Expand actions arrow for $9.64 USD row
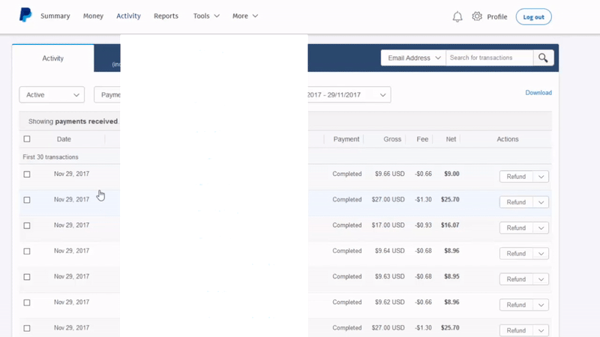 541,253
